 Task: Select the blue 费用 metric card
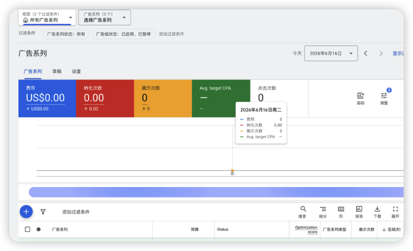click(x=47, y=99)
